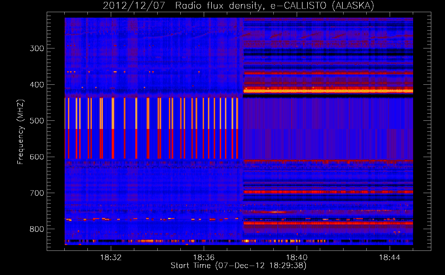Select the 800 frequency tick label
Viewport: 445px width, 275px height.
point(37,229)
